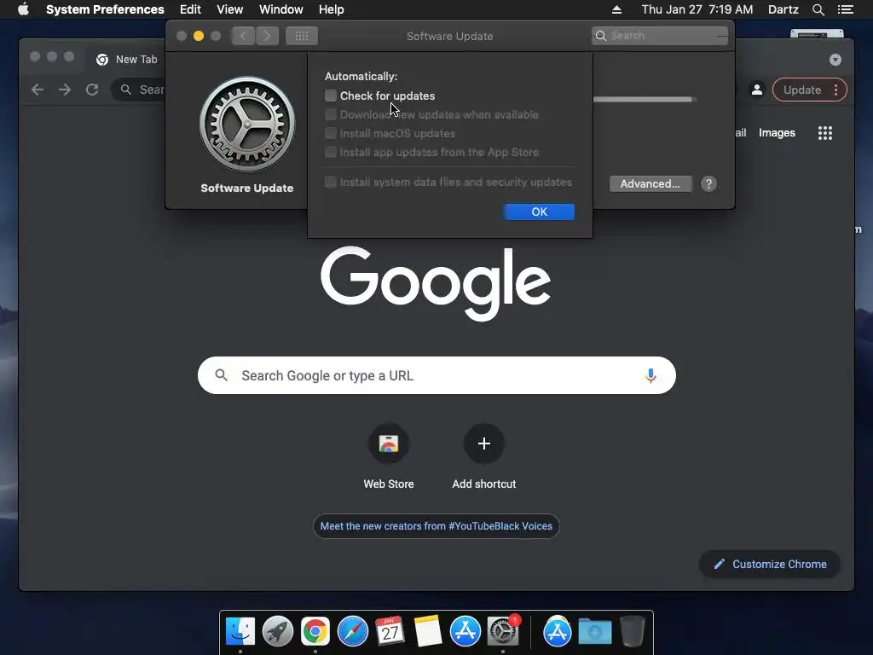The width and height of the screenshot is (873, 655).
Task: Open Finder from the Dock
Action: 240,632
